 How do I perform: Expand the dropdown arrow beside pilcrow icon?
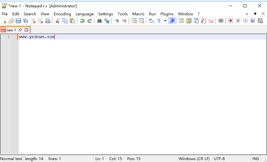click(x=165, y=21)
